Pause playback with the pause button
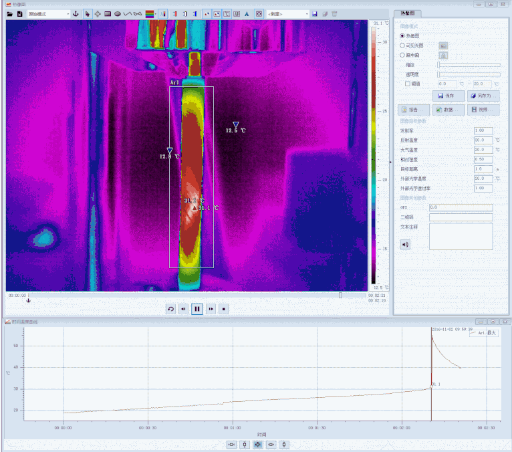The width and height of the screenshot is (512, 452). (197, 309)
